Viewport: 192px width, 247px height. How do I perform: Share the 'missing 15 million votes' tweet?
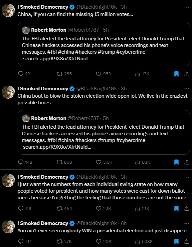[x=186, y=74]
